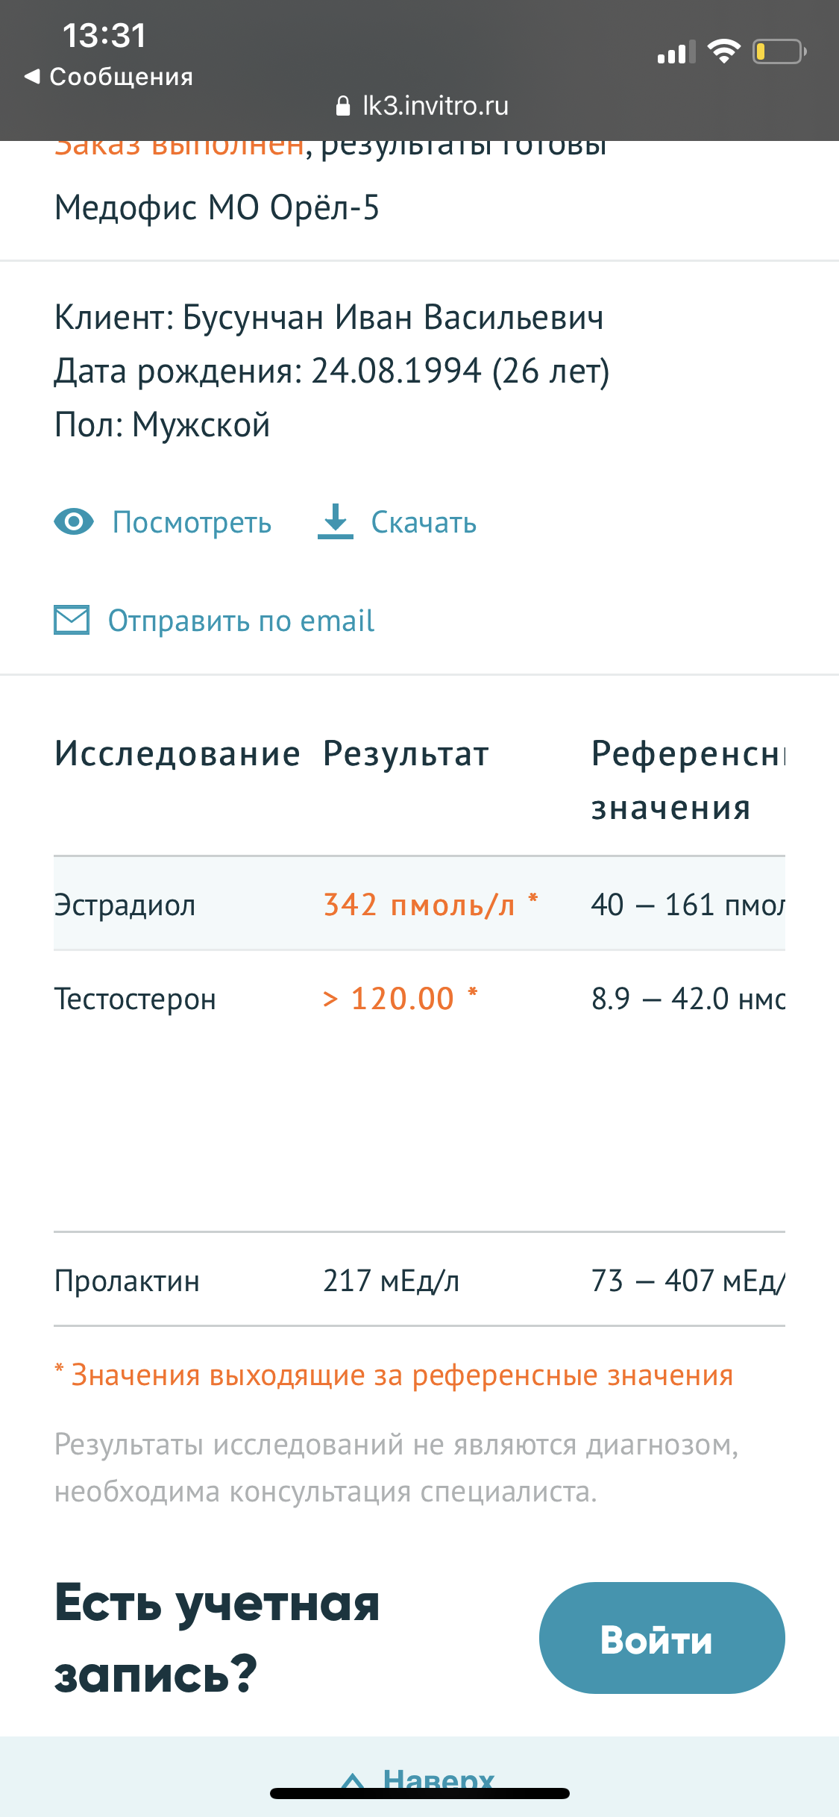
Task: Tap the envelope email icon
Action: point(72,620)
